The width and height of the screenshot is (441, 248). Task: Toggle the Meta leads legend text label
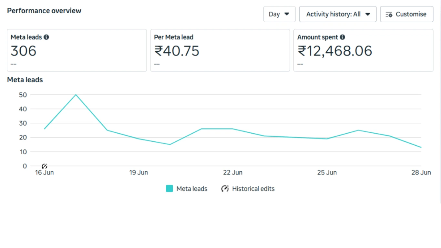192,189
